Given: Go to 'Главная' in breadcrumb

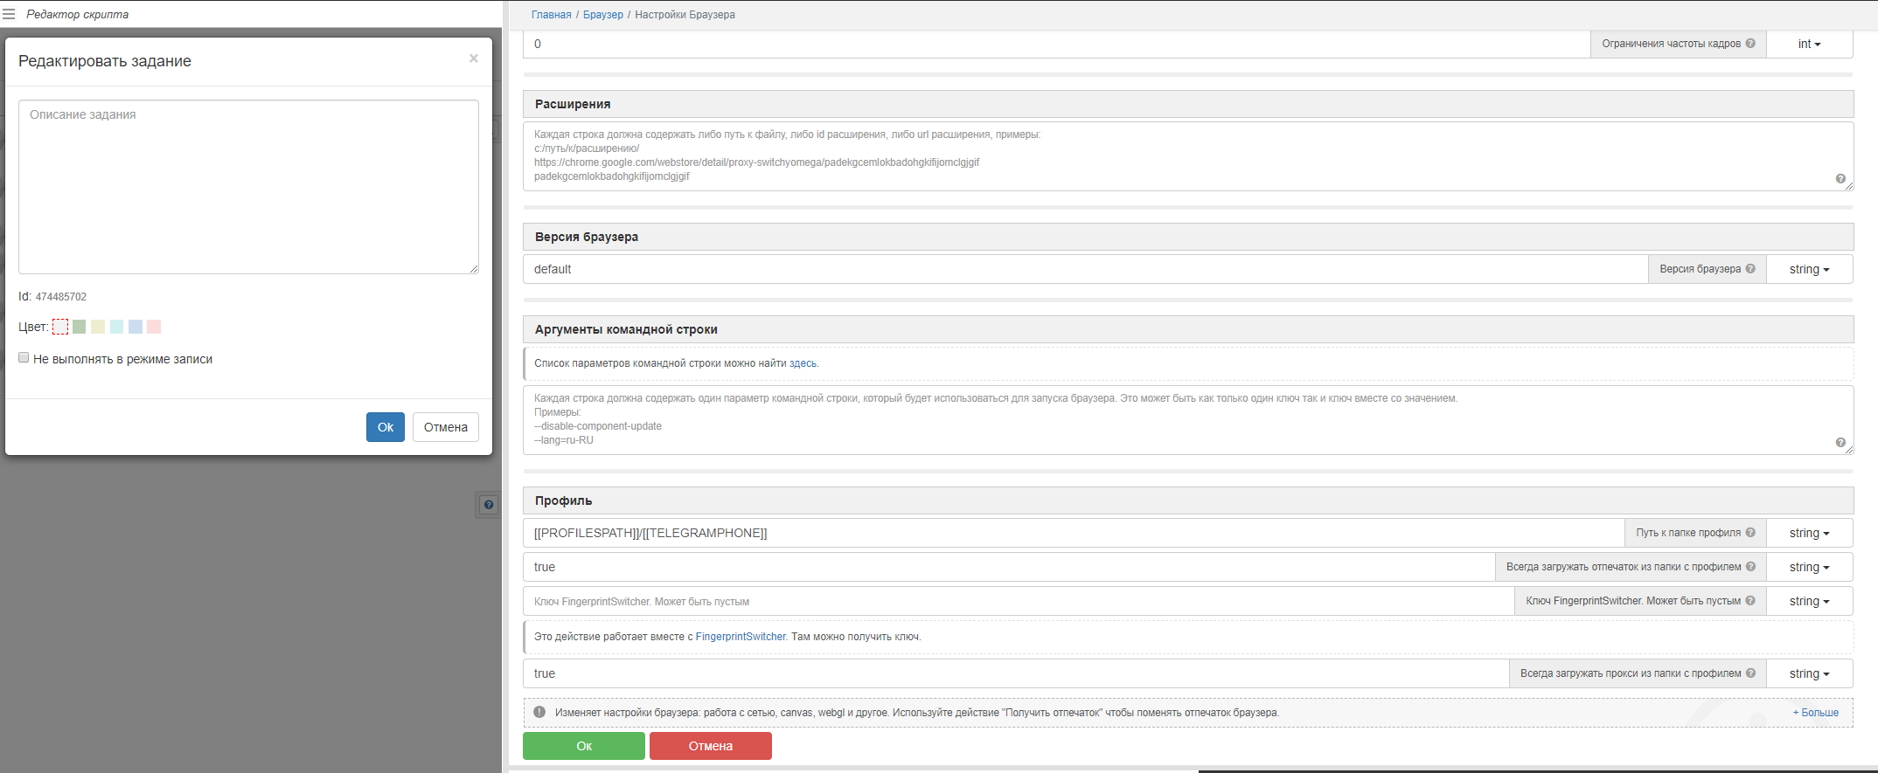Looking at the screenshot, I should click(x=551, y=15).
